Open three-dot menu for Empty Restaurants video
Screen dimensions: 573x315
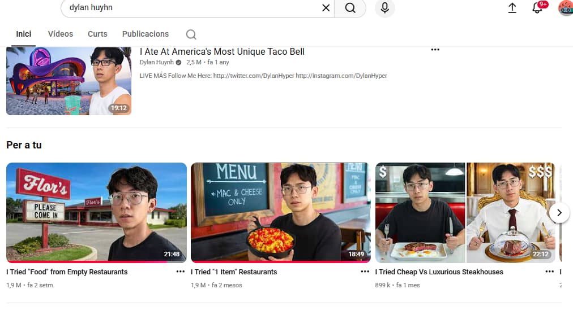coord(181,272)
